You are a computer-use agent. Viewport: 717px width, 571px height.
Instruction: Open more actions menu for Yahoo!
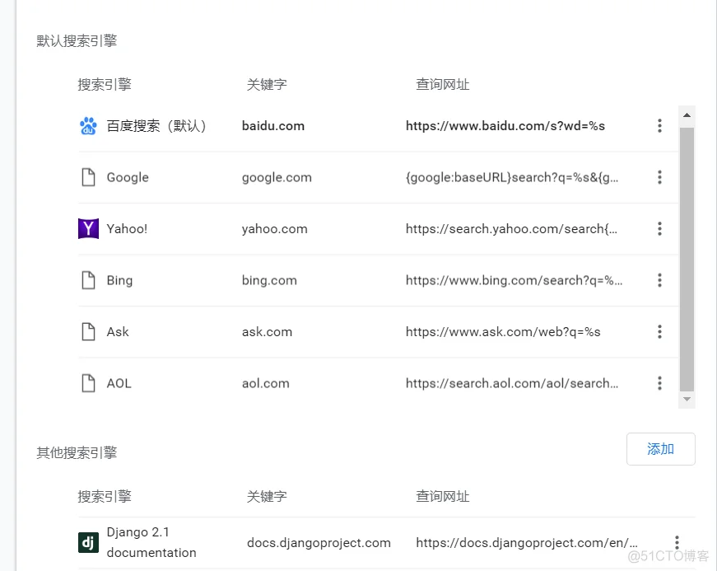[x=659, y=229]
